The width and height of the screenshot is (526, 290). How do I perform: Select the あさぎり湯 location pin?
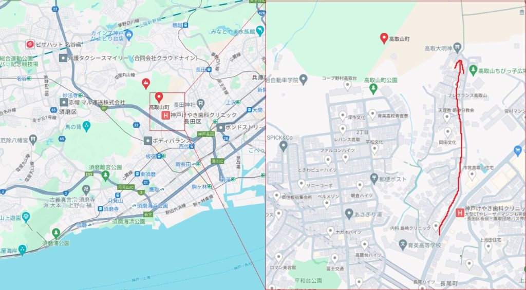(349, 214)
